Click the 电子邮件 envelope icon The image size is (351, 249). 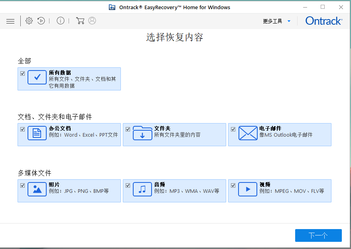(x=248, y=133)
